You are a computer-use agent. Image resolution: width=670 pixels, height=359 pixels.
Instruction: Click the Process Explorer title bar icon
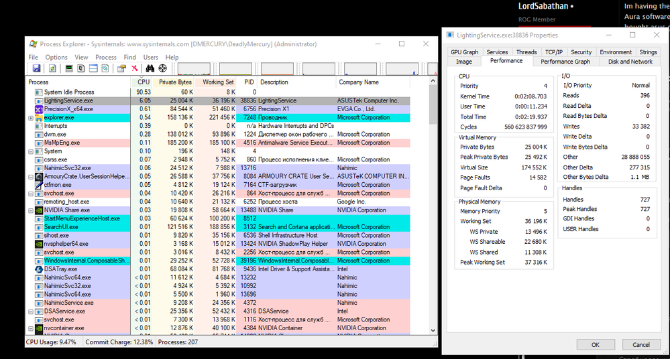tap(33, 44)
